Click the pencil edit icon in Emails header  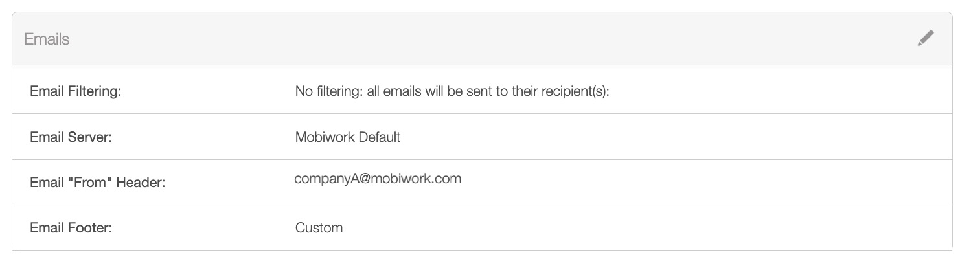point(926,39)
